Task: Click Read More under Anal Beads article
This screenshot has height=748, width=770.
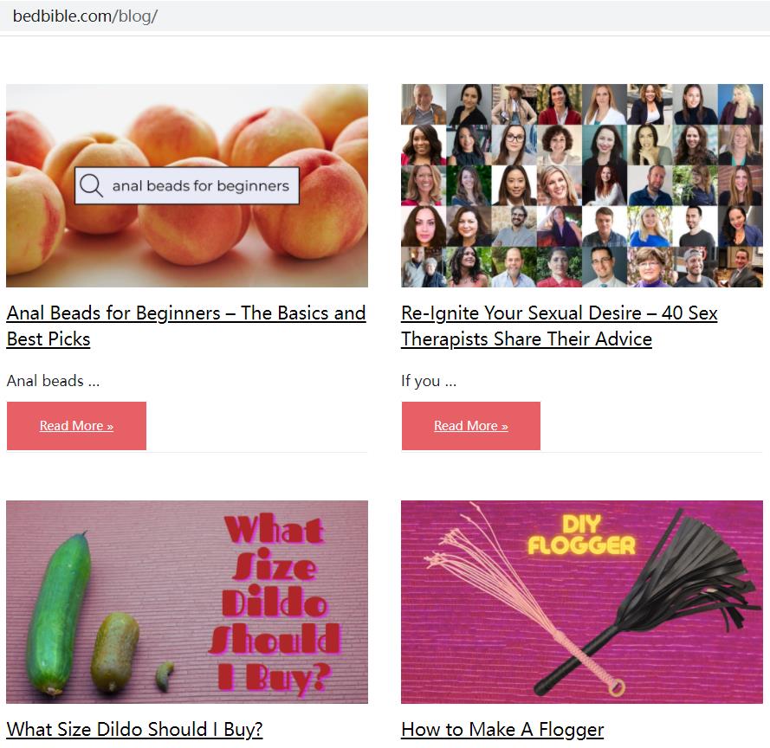Action: pos(76,426)
